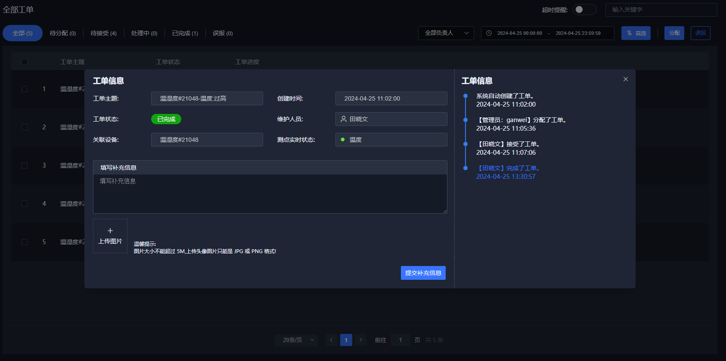The width and height of the screenshot is (726, 361).
Task: Close the work order info dialog
Action: (x=626, y=79)
